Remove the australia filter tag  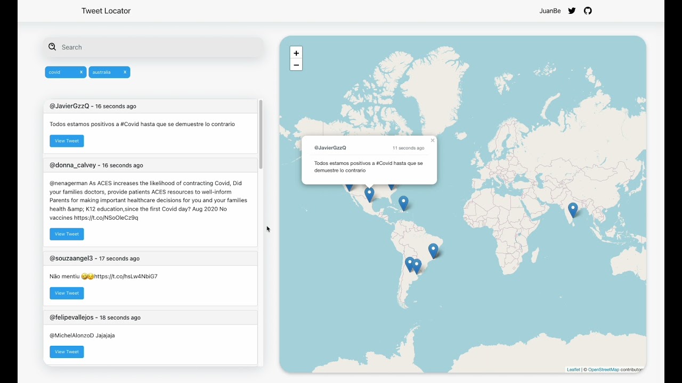(125, 72)
